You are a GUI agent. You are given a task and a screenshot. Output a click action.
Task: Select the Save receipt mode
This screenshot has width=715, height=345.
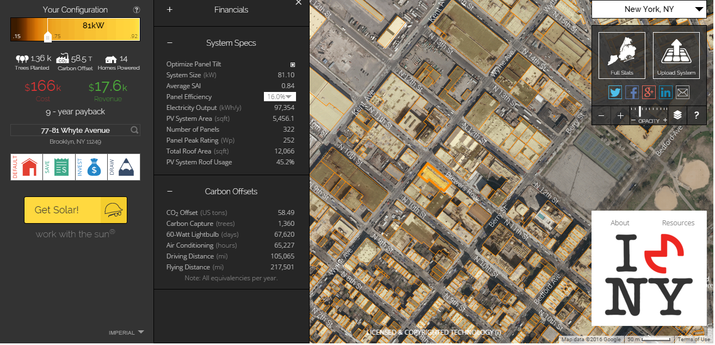tap(59, 167)
